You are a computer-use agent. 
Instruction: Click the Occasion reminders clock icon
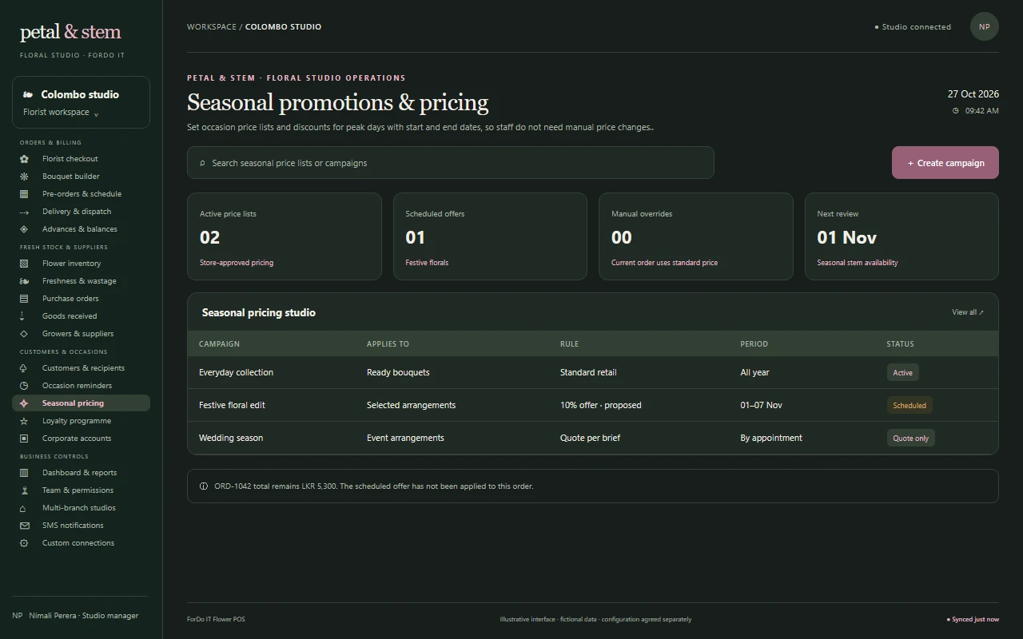coord(24,386)
